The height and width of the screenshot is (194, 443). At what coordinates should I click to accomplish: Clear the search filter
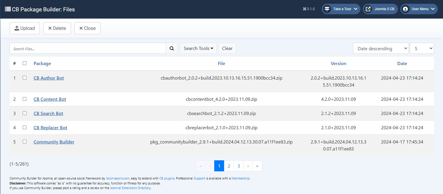[227, 48]
